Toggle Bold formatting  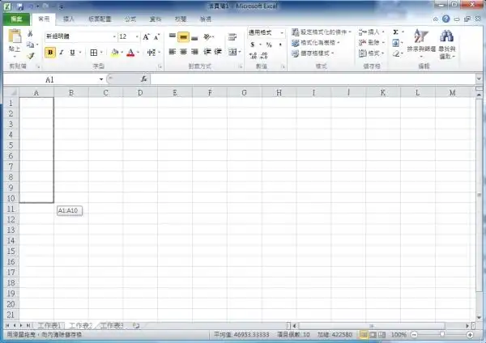click(50, 53)
